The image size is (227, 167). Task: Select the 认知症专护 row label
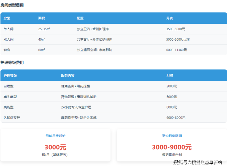coord(12,117)
